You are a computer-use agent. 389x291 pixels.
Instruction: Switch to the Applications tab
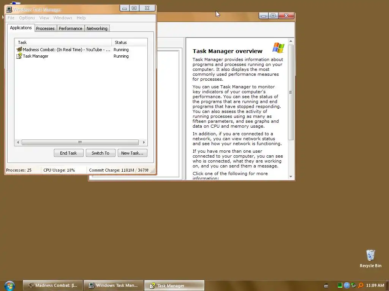(x=21, y=28)
